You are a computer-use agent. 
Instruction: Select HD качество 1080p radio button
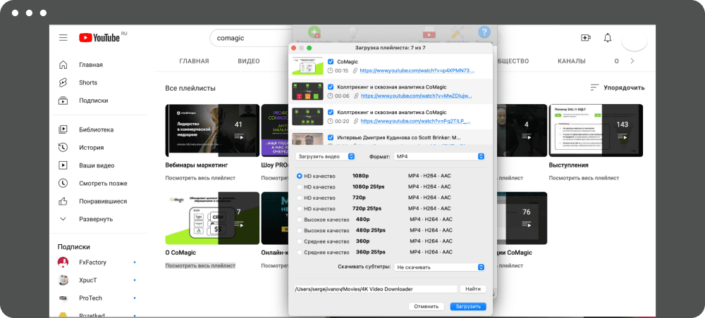point(300,176)
